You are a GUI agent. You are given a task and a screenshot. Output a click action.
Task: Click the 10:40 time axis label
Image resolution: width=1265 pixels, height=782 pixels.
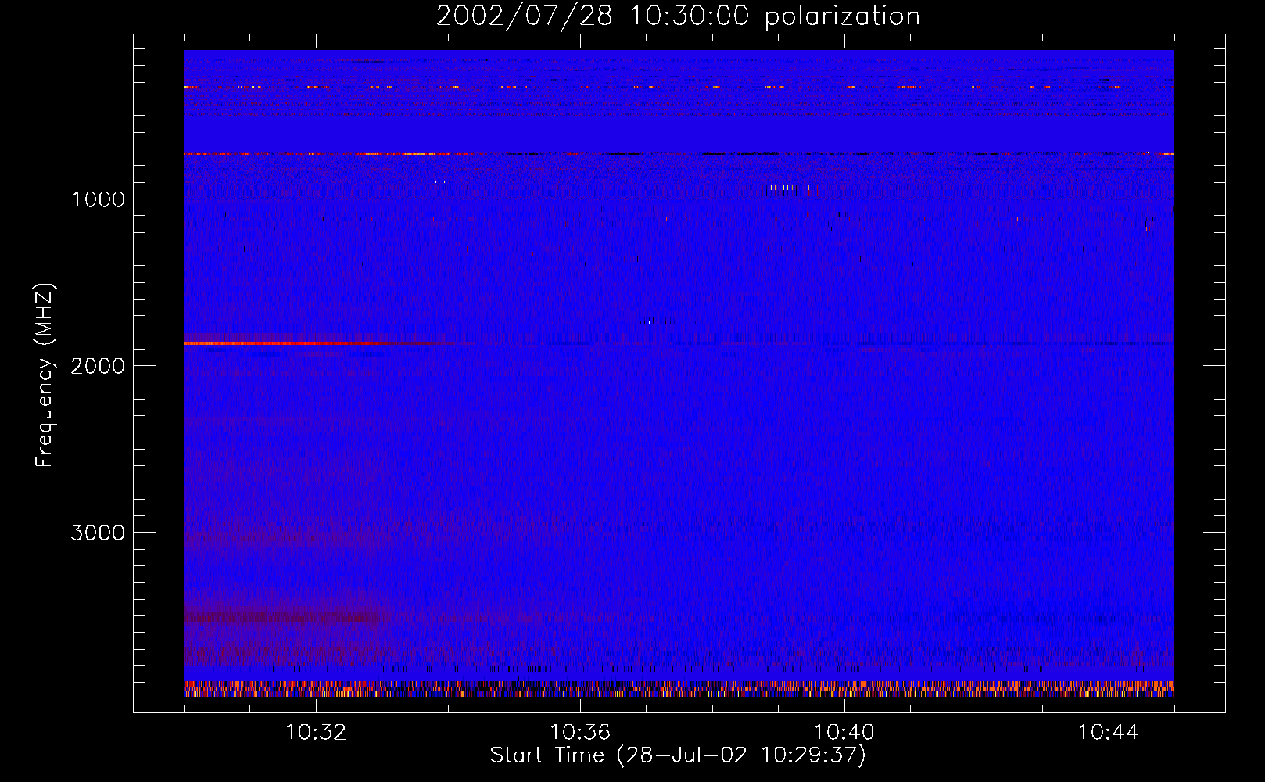[x=844, y=733]
